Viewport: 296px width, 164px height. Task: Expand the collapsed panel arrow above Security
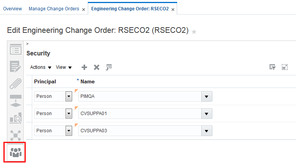[28, 44]
